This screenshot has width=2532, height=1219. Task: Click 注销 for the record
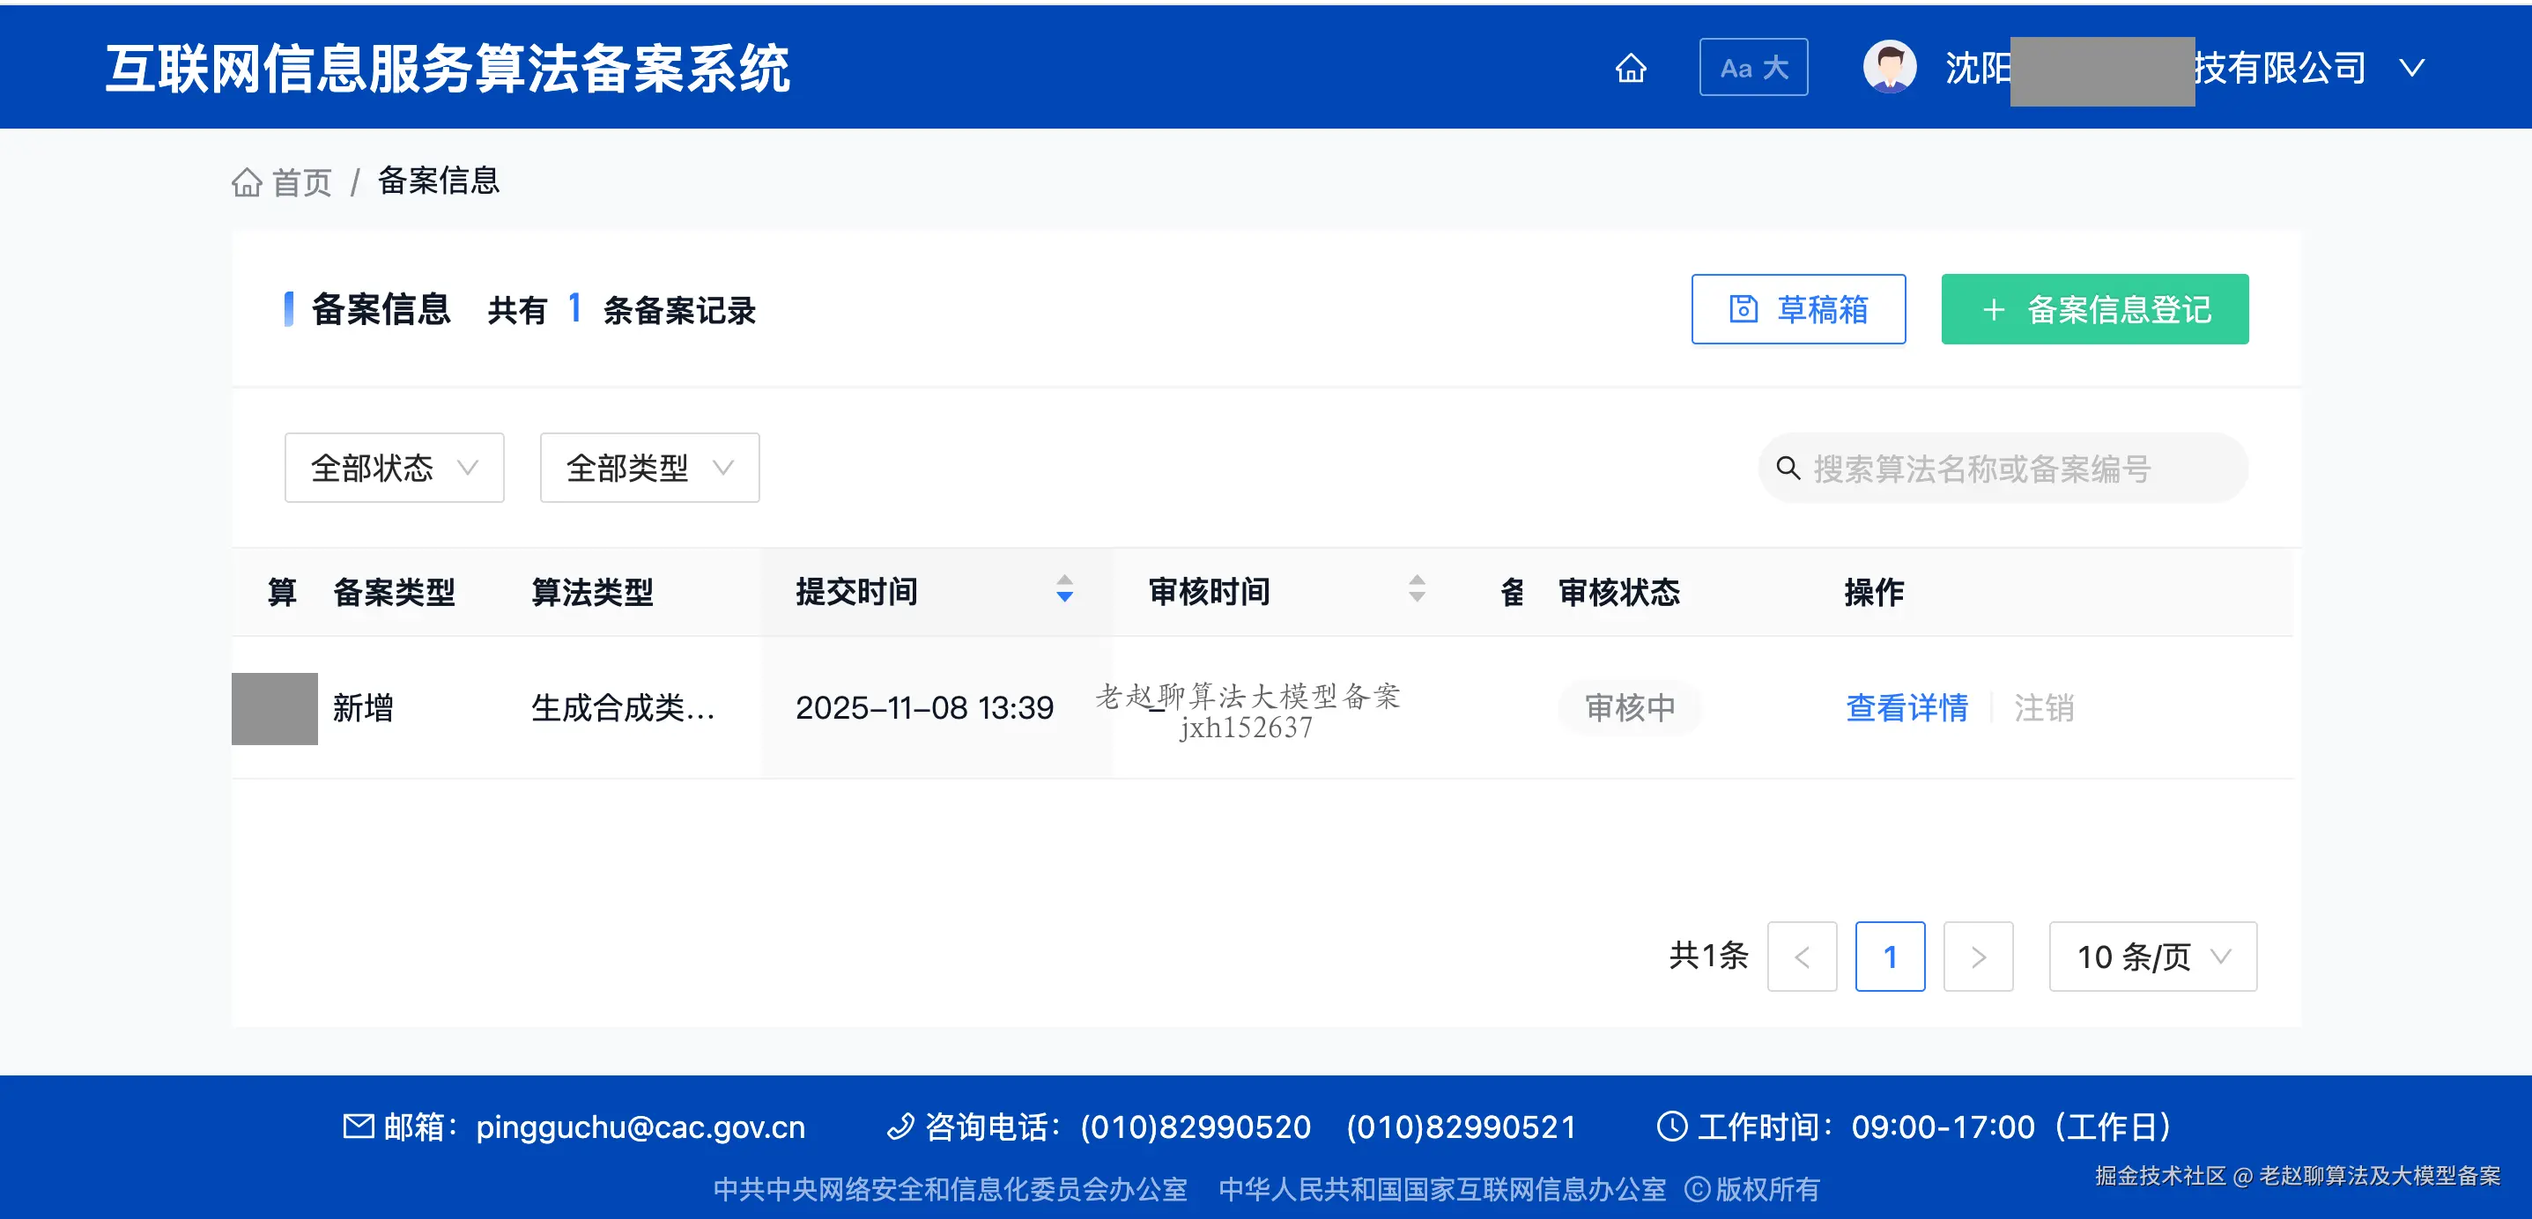tap(2044, 708)
